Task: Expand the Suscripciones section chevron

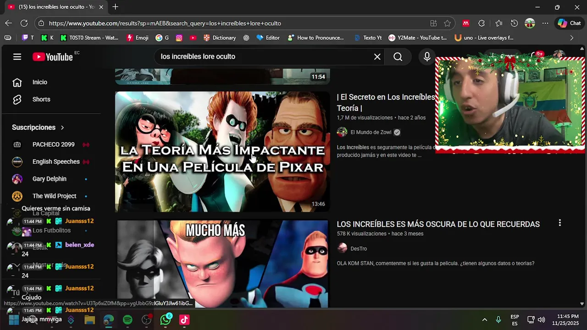Action: click(x=62, y=127)
